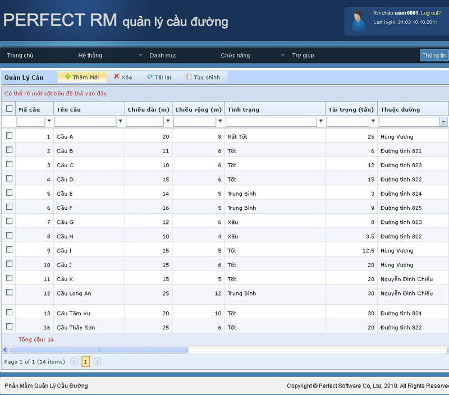Click the Tổng cầu: 14 summary text
The image size is (449, 395).
tap(36, 339)
